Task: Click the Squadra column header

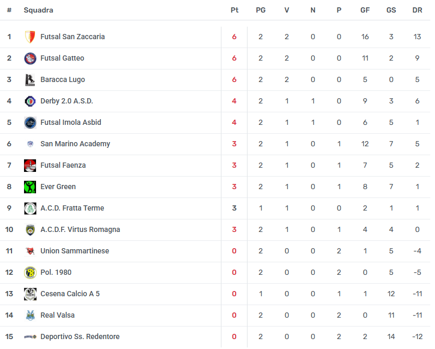Action: click(x=38, y=10)
